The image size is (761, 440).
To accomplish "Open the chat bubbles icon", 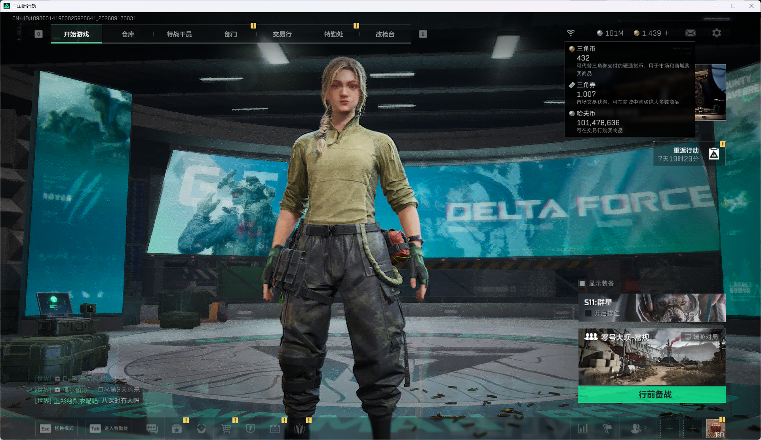I will point(152,429).
